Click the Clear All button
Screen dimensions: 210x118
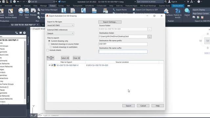pyautogui.click(x=76, y=58)
